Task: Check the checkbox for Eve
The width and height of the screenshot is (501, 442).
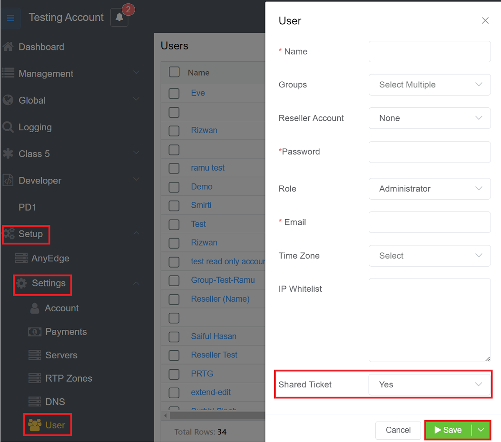Action: 174,93
